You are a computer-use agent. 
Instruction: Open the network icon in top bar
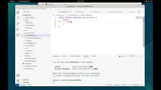point(146,1)
